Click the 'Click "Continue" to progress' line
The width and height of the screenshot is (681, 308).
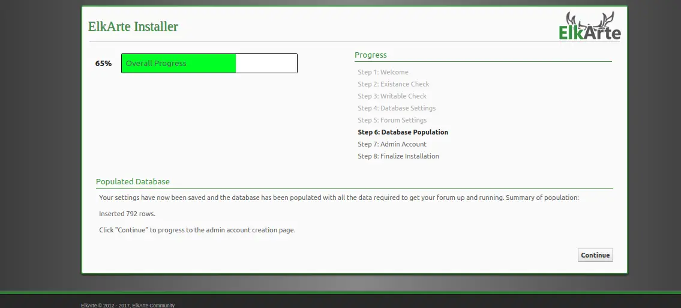(197, 230)
